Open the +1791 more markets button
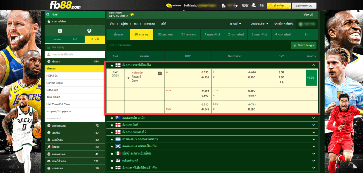The image size is (363, 173). [311, 78]
